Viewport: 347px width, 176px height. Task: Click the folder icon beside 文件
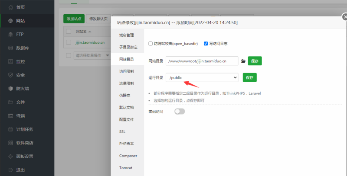(x=10, y=102)
